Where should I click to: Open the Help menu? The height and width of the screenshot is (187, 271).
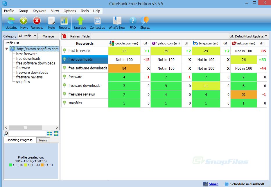click(97, 11)
